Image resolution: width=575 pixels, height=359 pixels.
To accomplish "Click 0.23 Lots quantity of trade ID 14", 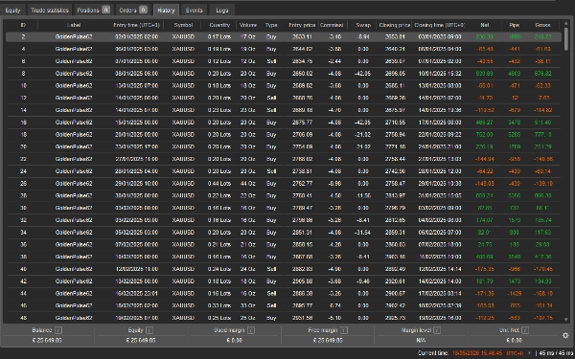I will [219, 110].
